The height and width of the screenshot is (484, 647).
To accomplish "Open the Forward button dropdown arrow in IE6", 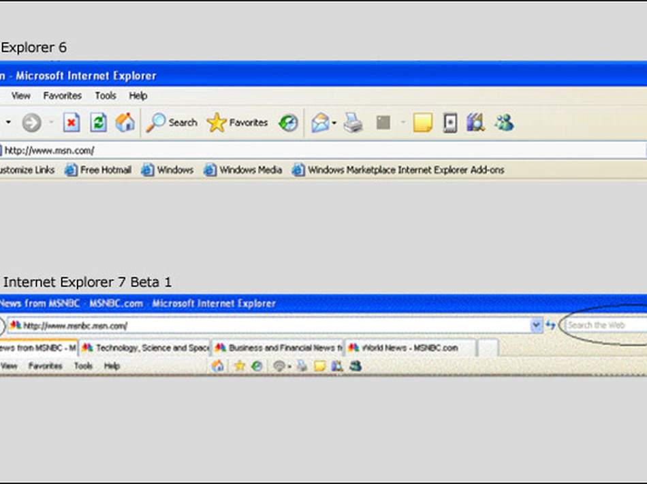I will (51, 122).
